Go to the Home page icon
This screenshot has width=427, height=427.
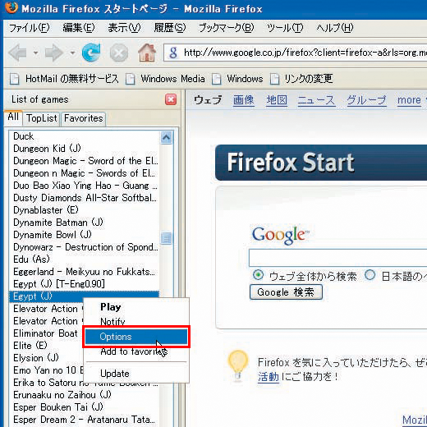click(x=147, y=53)
